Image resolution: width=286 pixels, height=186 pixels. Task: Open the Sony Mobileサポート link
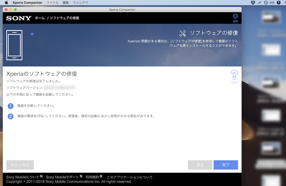(62, 177)
